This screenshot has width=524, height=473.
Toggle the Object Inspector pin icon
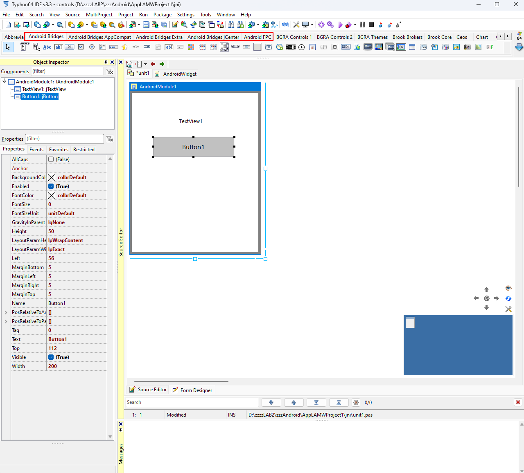click(x=106, y=62)
